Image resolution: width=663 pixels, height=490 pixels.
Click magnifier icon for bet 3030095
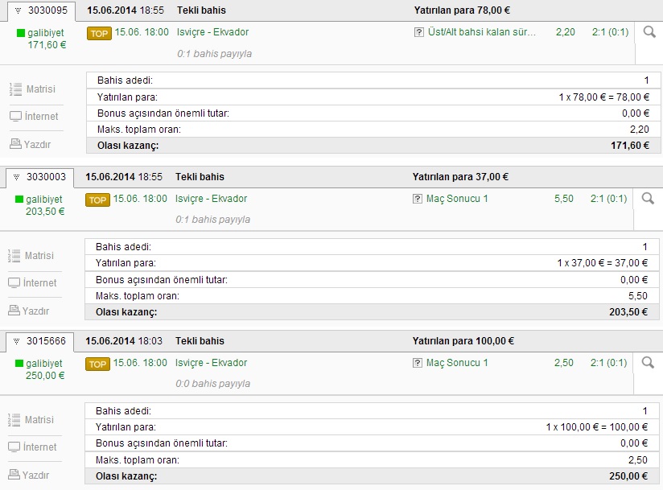pos(648,33)
